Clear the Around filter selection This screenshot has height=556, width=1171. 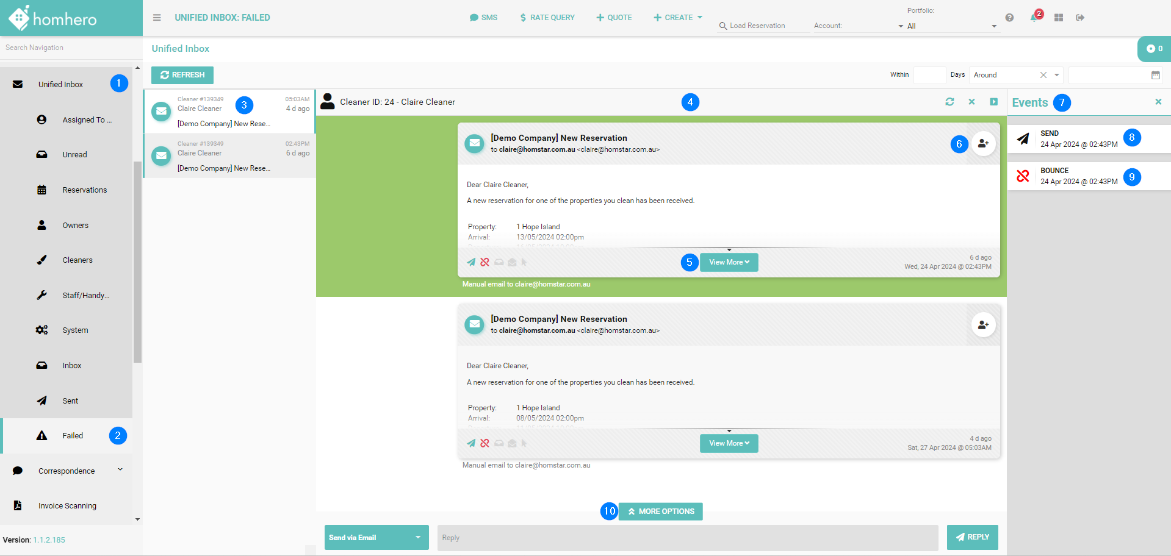[1043, 75]
